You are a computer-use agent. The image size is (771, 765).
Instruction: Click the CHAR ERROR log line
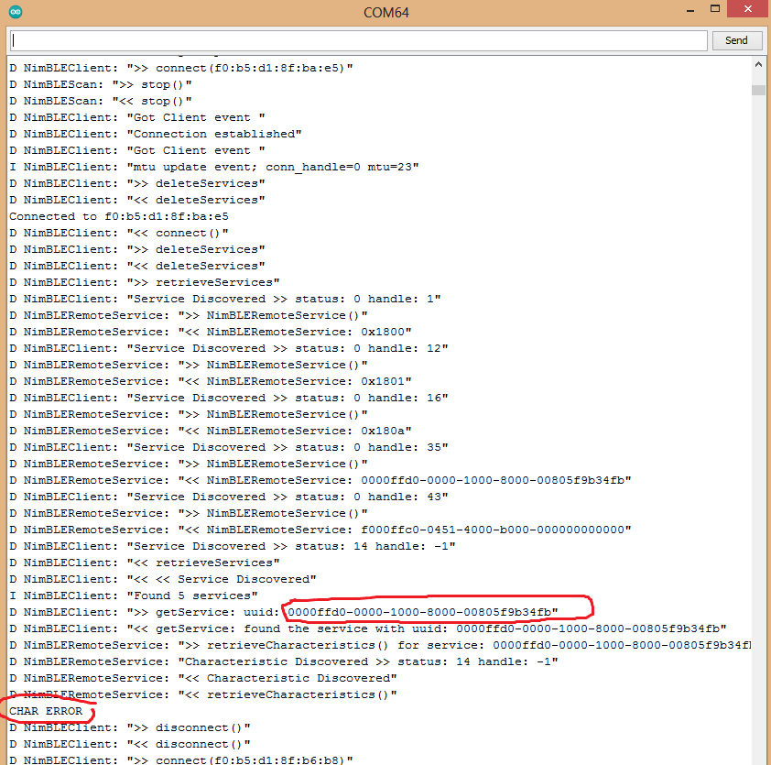46,711
